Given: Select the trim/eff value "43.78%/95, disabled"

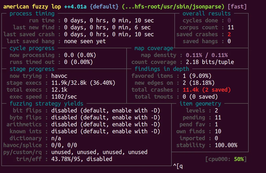Looking at the screenshot, I should click(82, 159).
